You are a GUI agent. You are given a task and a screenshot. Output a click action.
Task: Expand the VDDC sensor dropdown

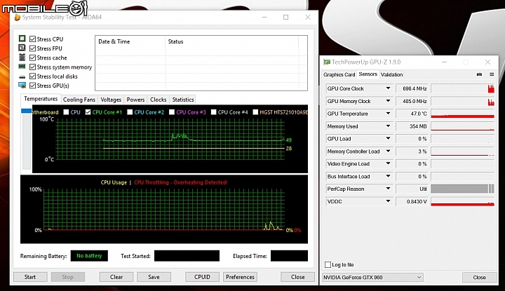pos(388,201)
